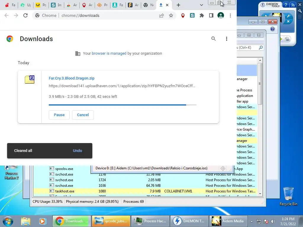Launch Windows Media Player from the taskbar
The image size is (303, 227).
(43, 221)
